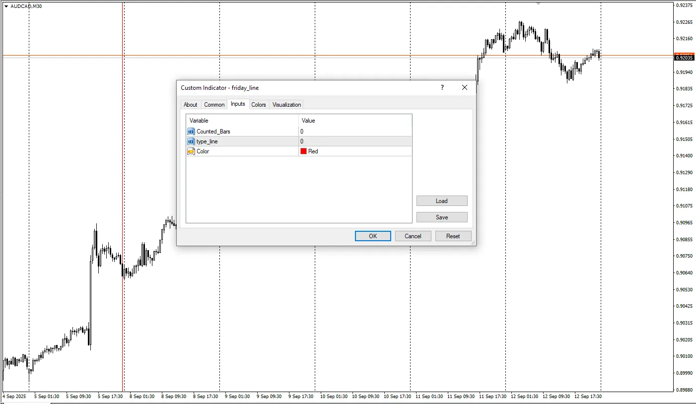Open the AUDCAD,M30 chart arrow menu
Image resolution: width=696 pixels, height=404 pixels.
[x=6, y=6]
